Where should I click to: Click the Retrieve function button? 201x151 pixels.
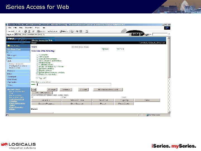pos(66,89)
